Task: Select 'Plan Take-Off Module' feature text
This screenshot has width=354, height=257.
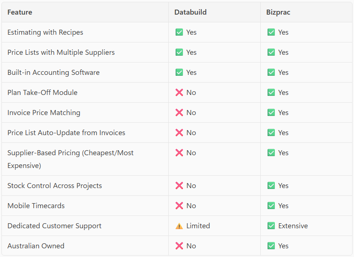Action: click(43, 93)
